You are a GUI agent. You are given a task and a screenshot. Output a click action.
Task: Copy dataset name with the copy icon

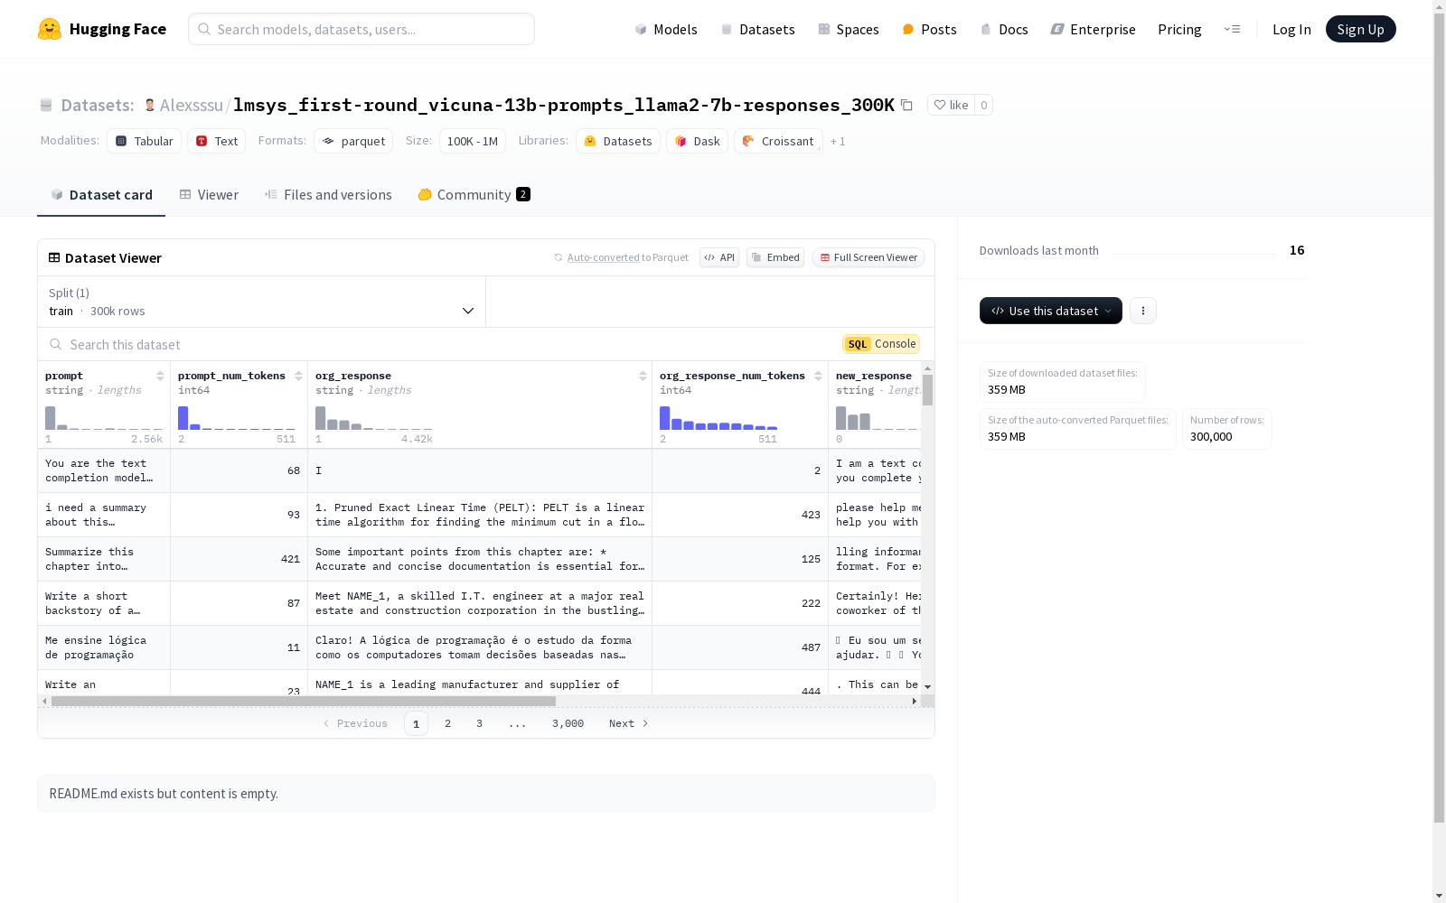906,105
